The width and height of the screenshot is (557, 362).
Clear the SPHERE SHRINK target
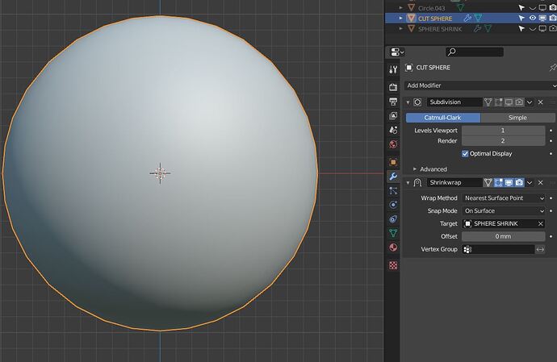pos(540,223)
